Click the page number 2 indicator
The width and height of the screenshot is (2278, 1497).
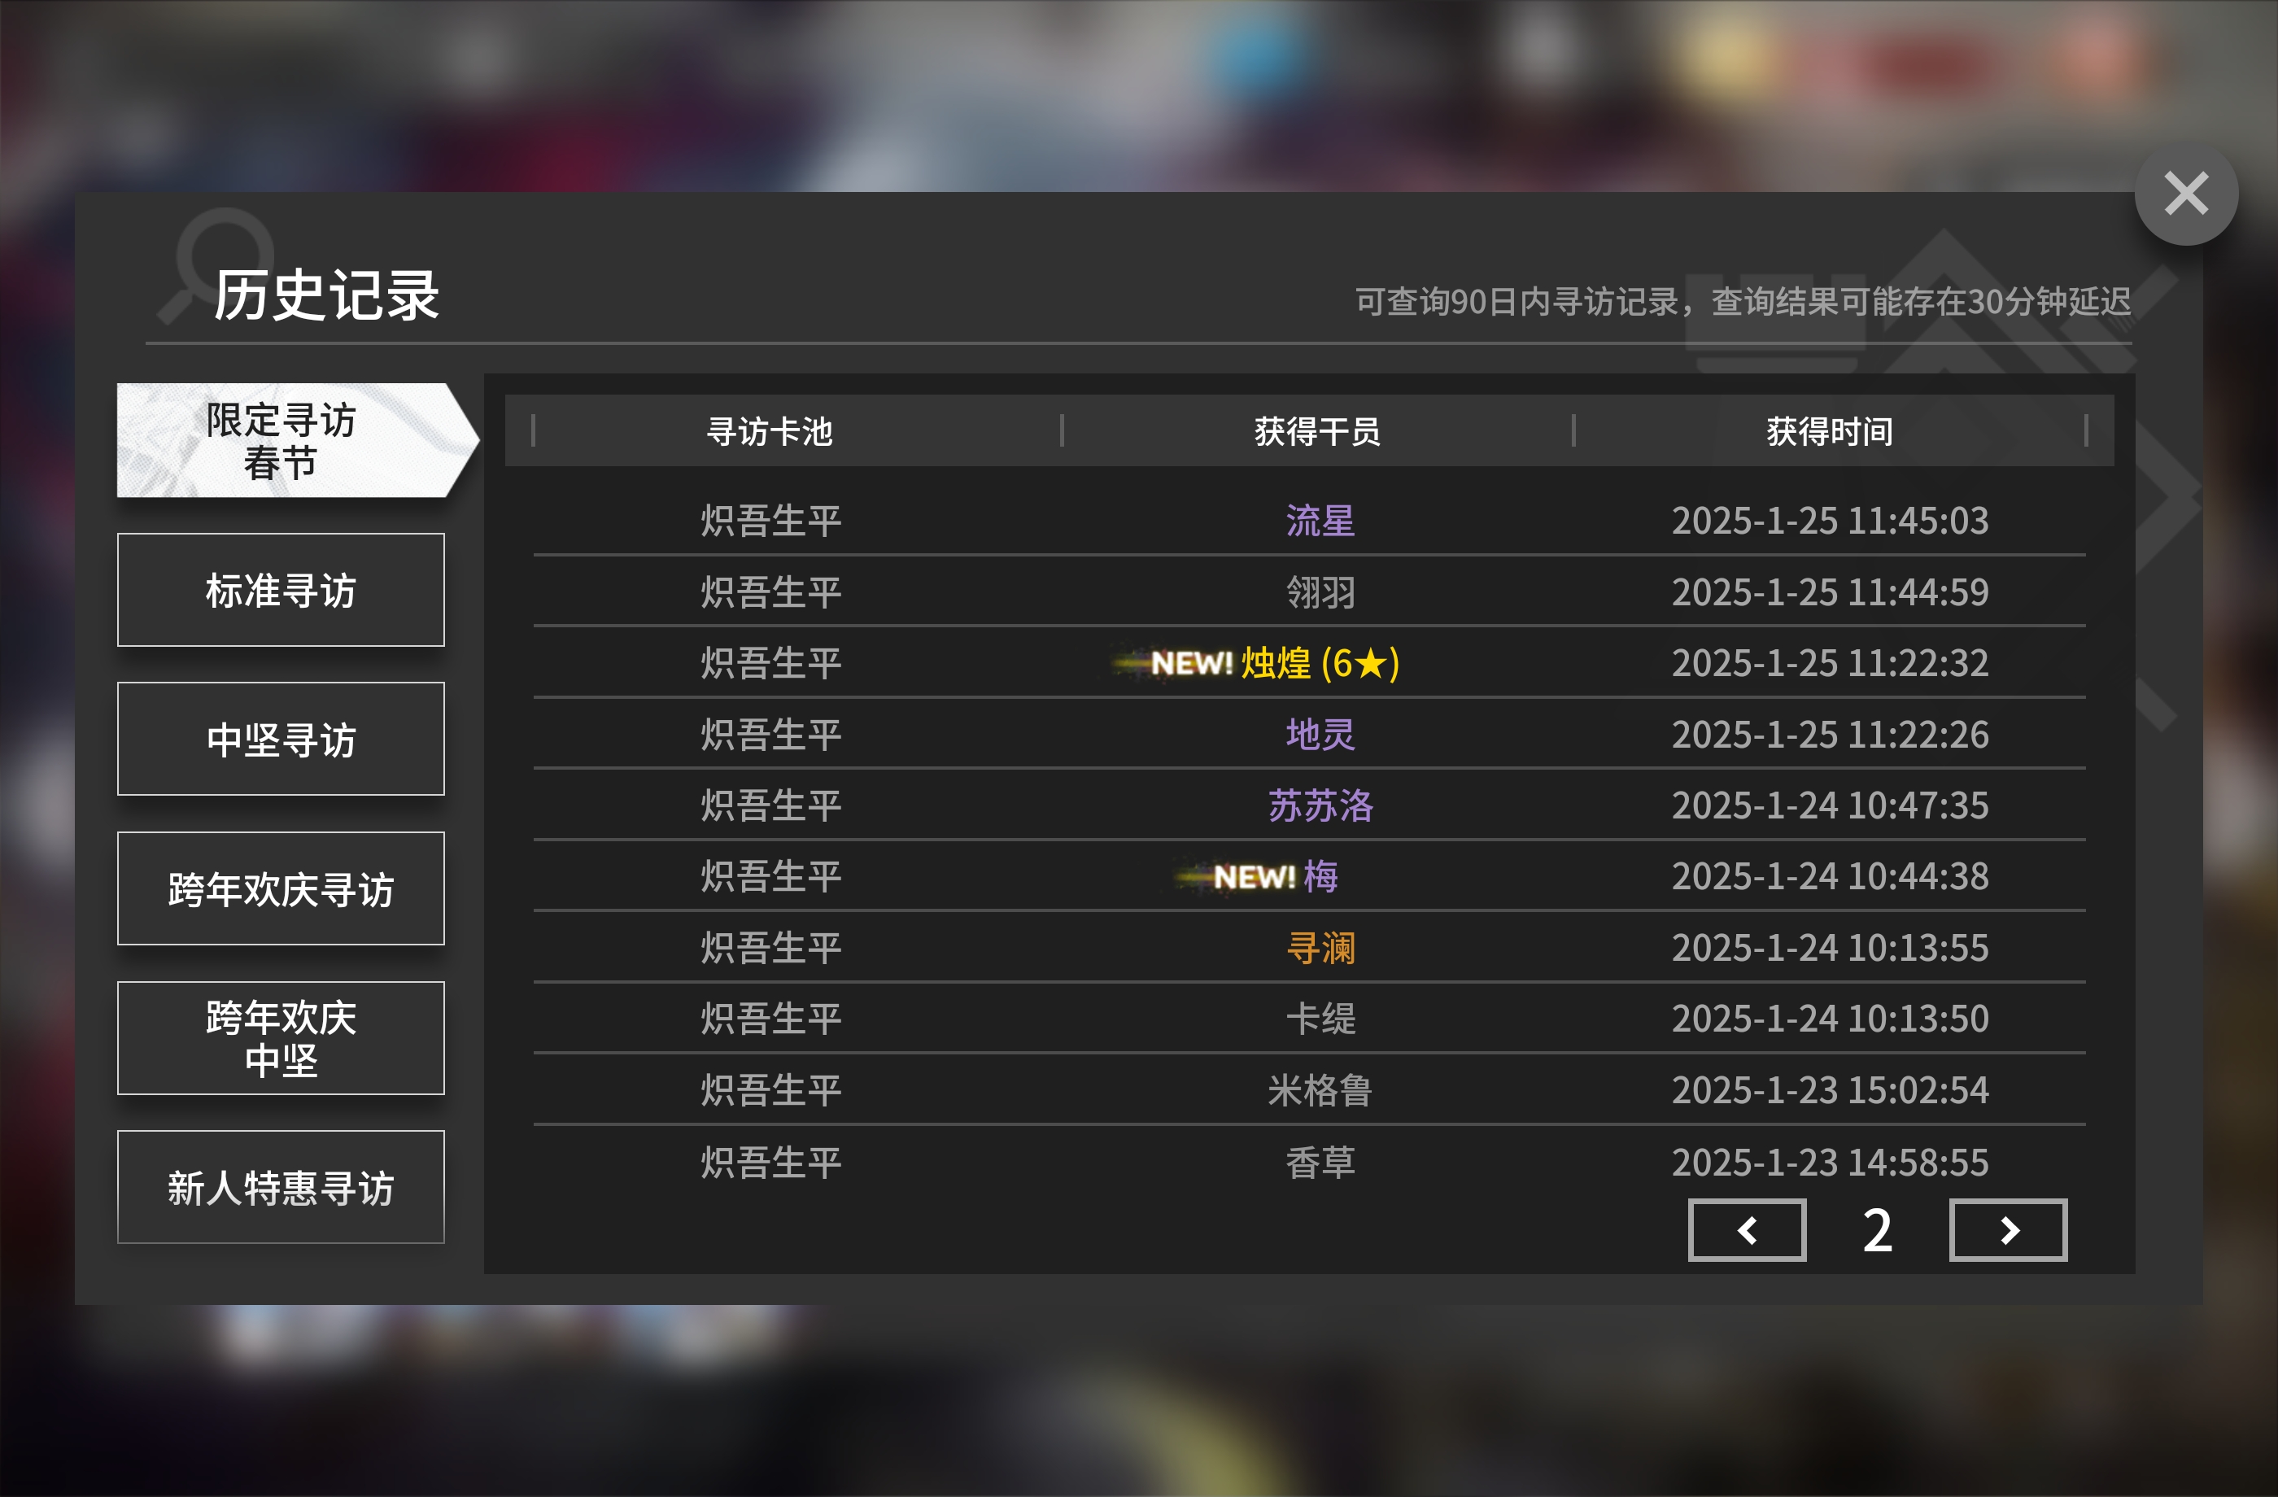pos(1877,1230)
